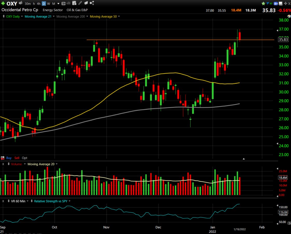The width and height of the screenshot is (291, 234).
Task: Click the Moving Average 21 label
Action: pyautogui.click(x=38, y=17)
